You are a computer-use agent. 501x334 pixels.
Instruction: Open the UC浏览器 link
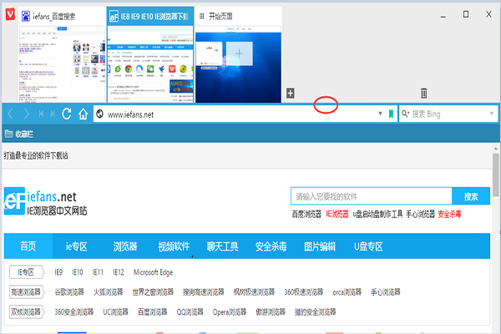click(x=116, y=311)
